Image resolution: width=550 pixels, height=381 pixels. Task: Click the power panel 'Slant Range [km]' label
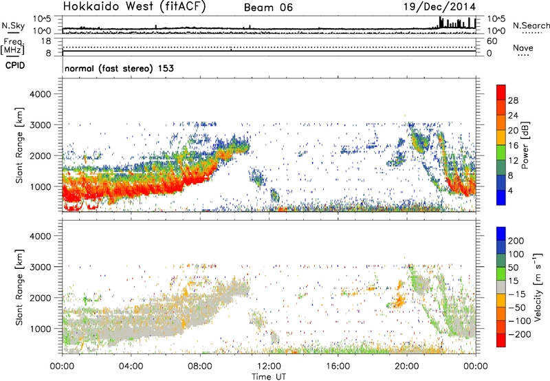pos(19,145)
